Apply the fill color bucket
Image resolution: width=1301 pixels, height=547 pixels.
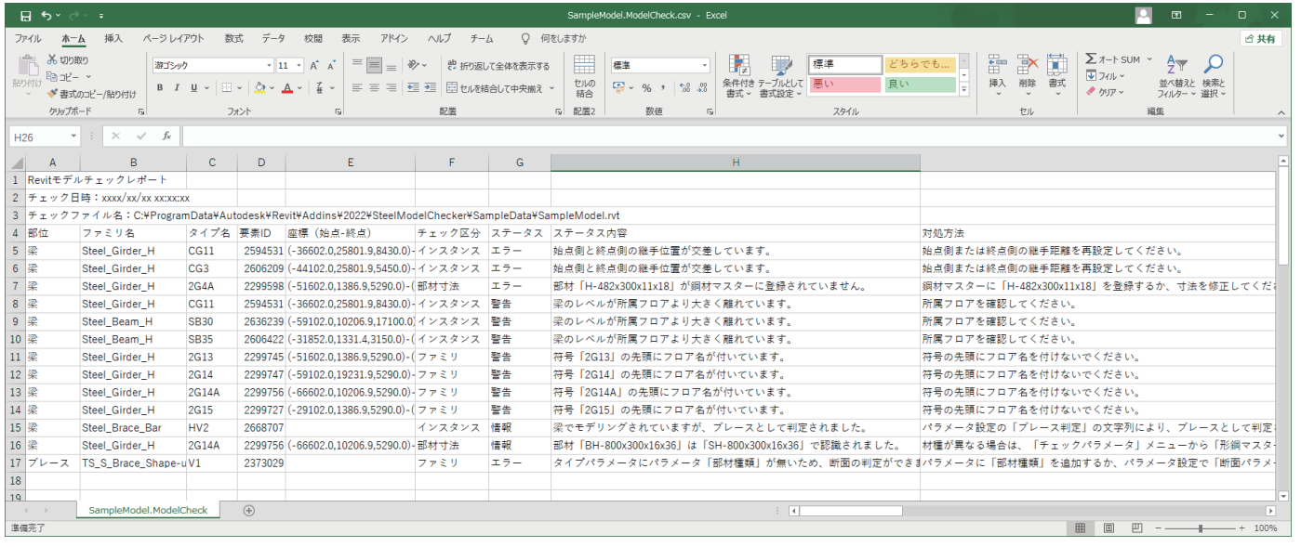click(259, 88)
